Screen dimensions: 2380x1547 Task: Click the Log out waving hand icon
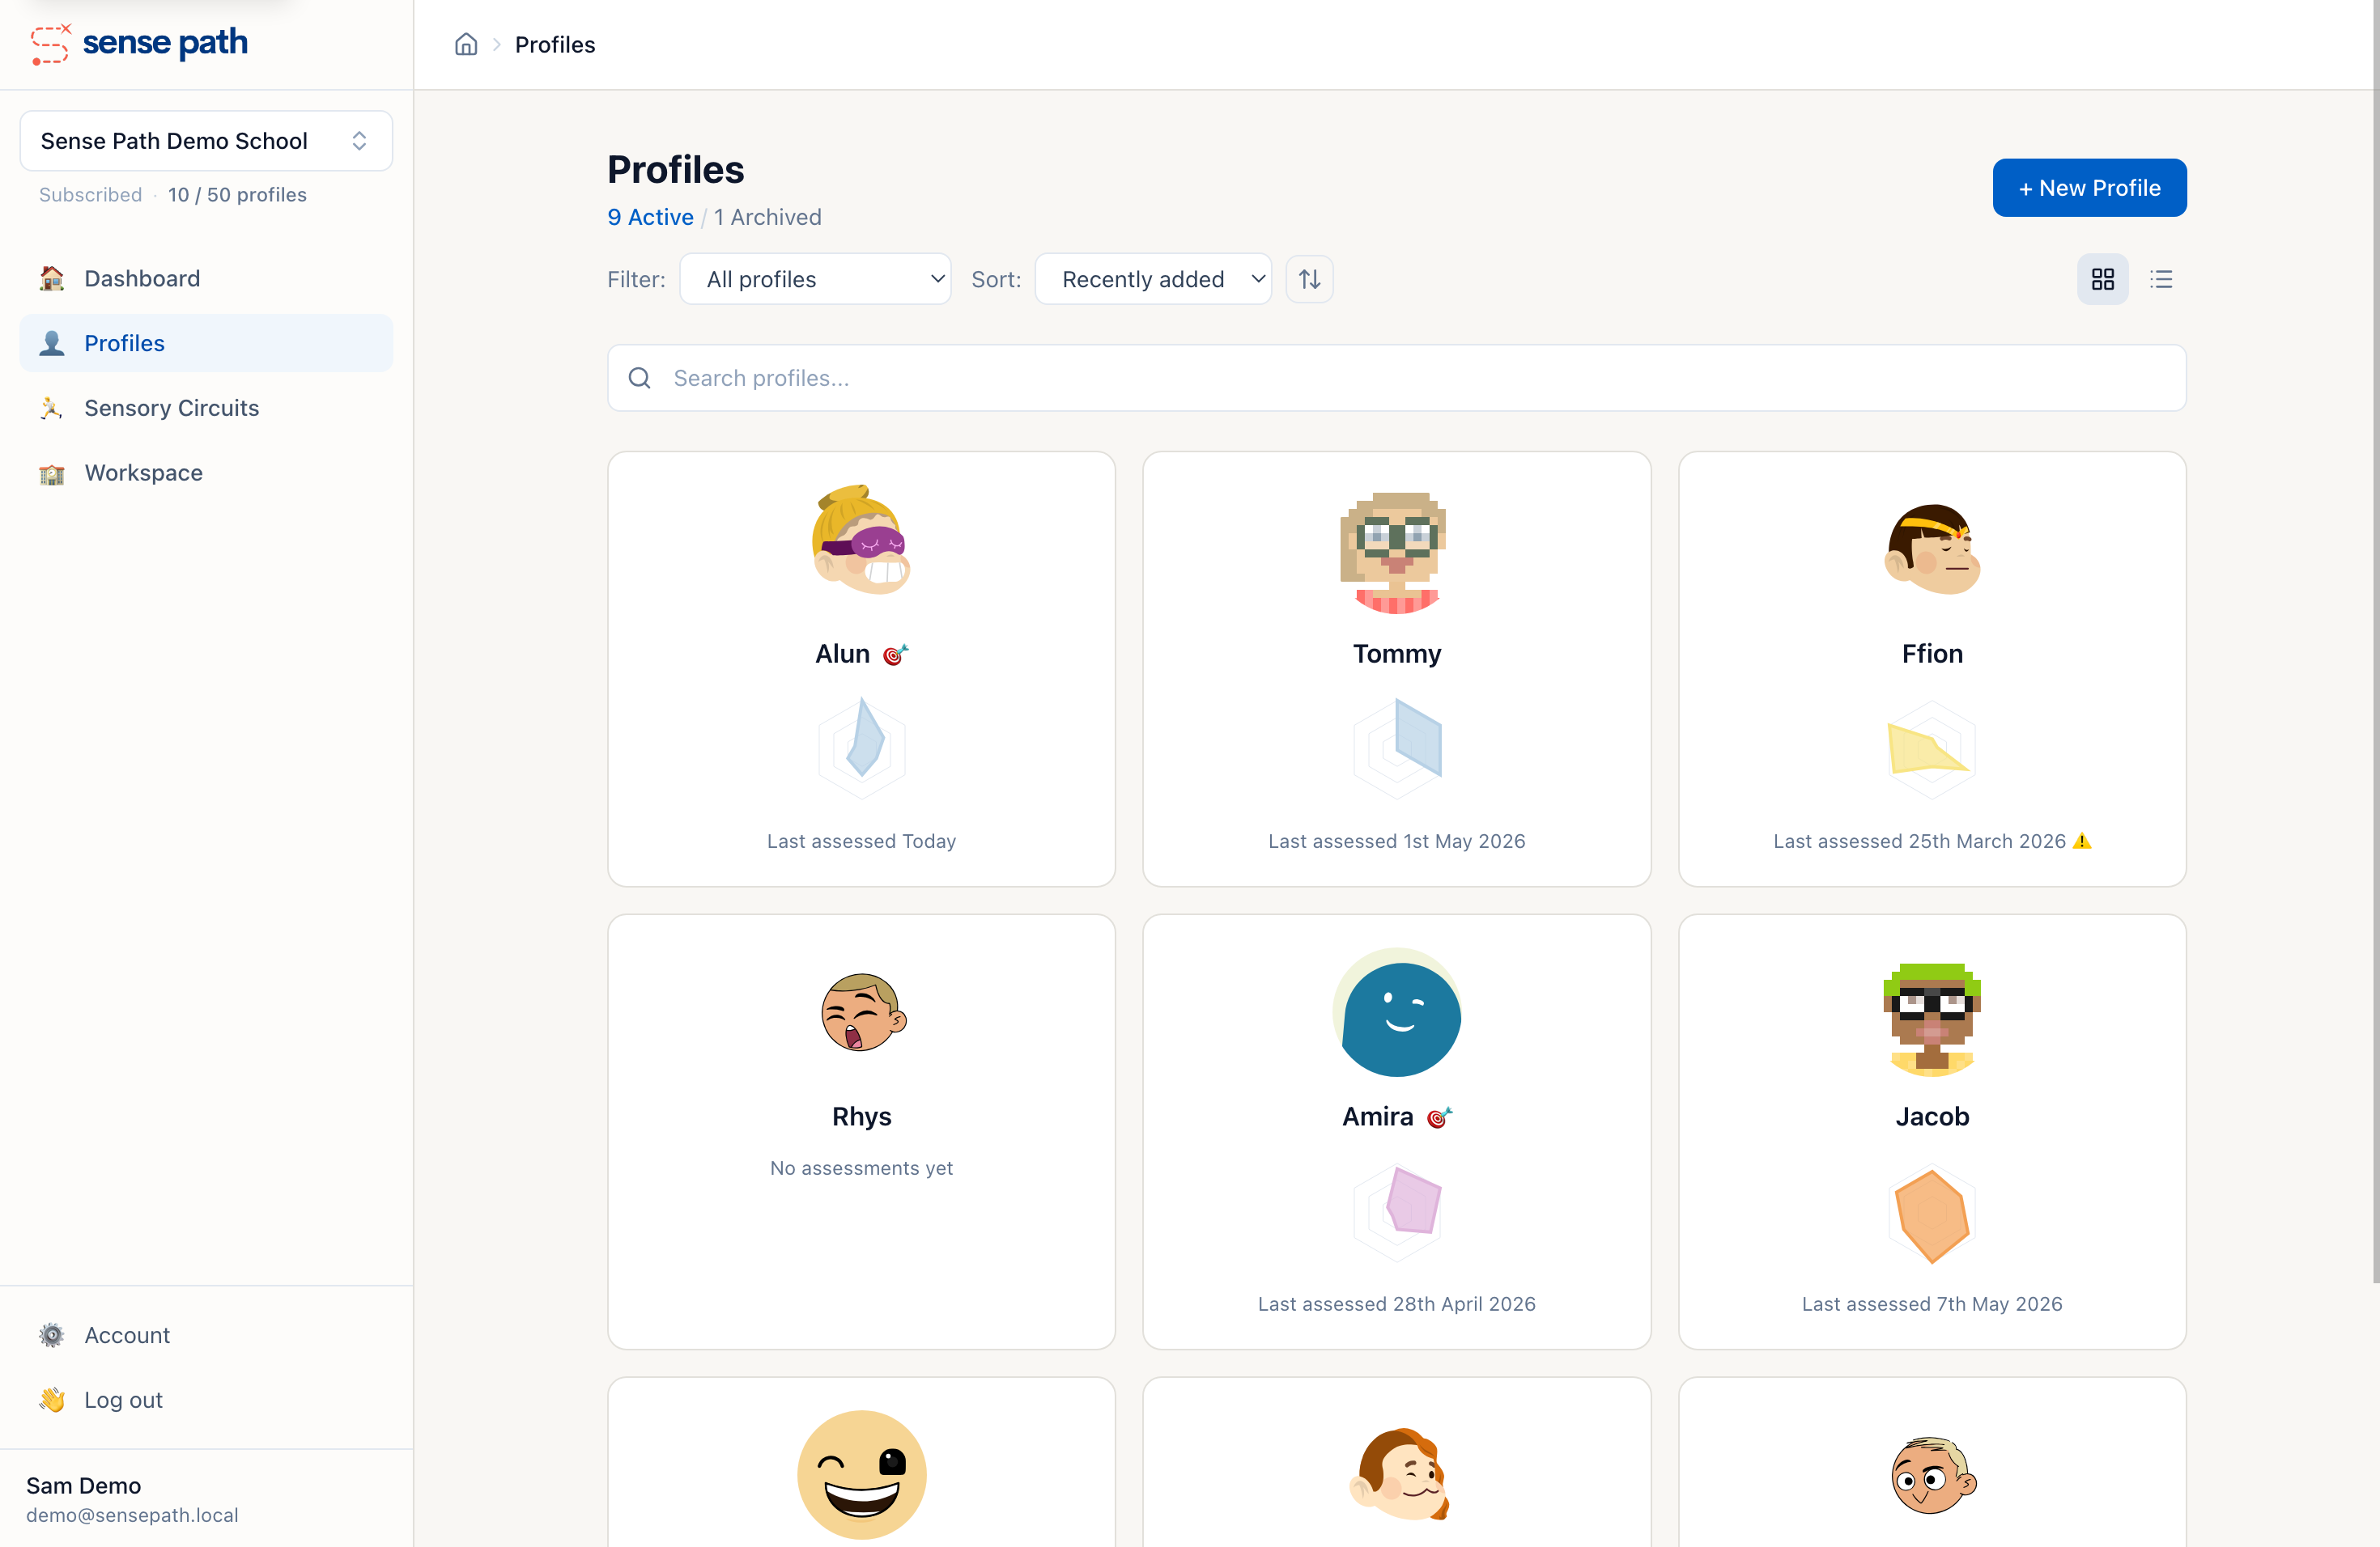tap(52, 1400)
